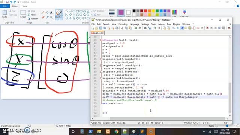
Task: Open Paint's File tab
Action: tap(5, 6)
